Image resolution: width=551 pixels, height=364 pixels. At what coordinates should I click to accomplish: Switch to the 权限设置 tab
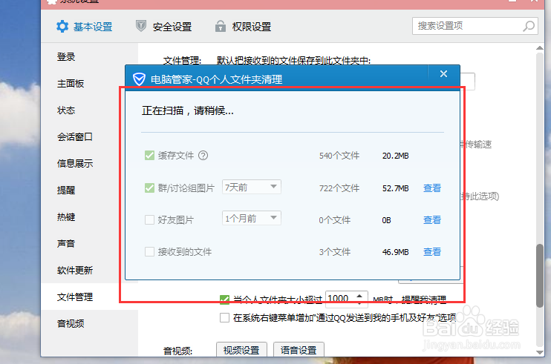[243, 27]
